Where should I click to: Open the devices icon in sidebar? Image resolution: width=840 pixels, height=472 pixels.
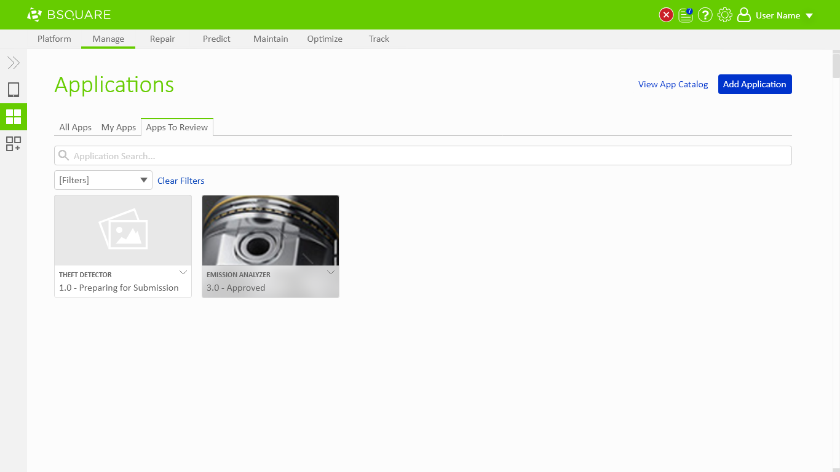(14, 90)
